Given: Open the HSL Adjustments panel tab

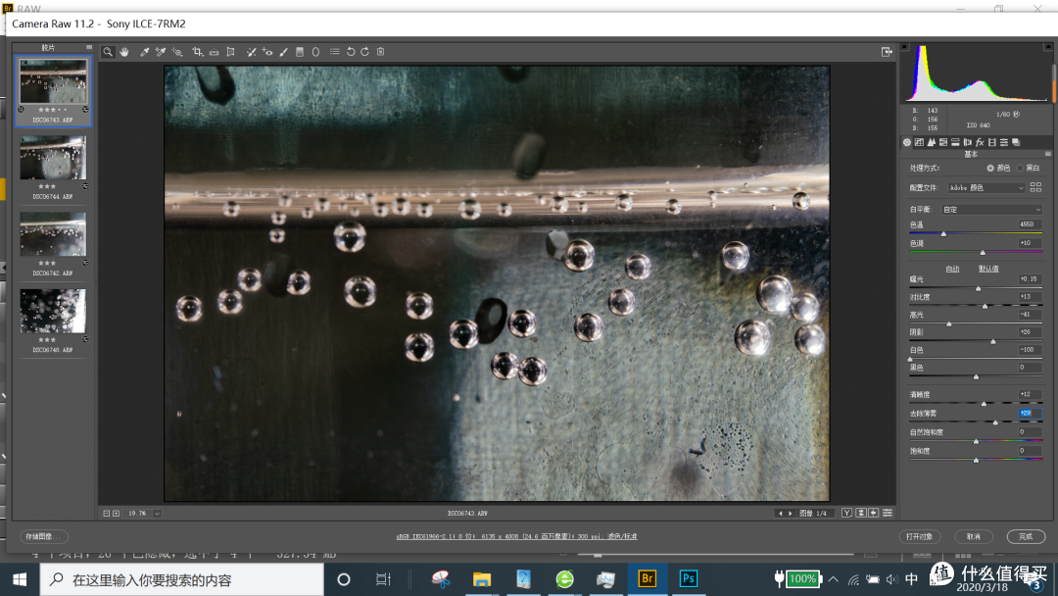Looking at the screenshot, I should pyautogui.click(x=943, y=142).
